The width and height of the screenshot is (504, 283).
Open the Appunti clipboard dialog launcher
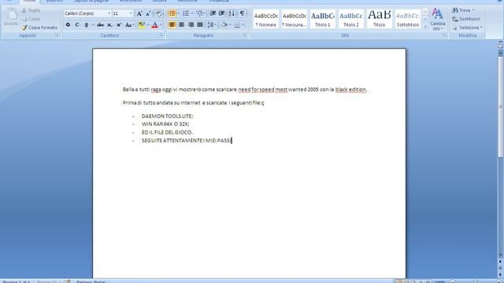coord(57,35)
